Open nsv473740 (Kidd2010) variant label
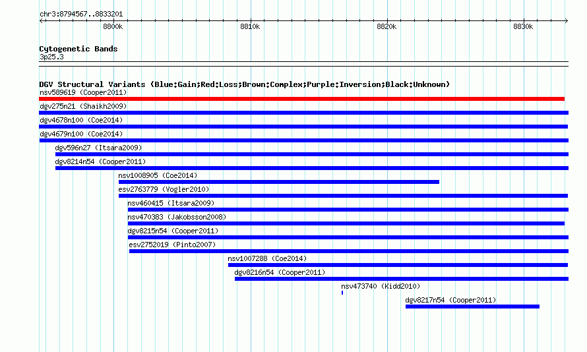This screenshot has width=587, height=352. 381,286
